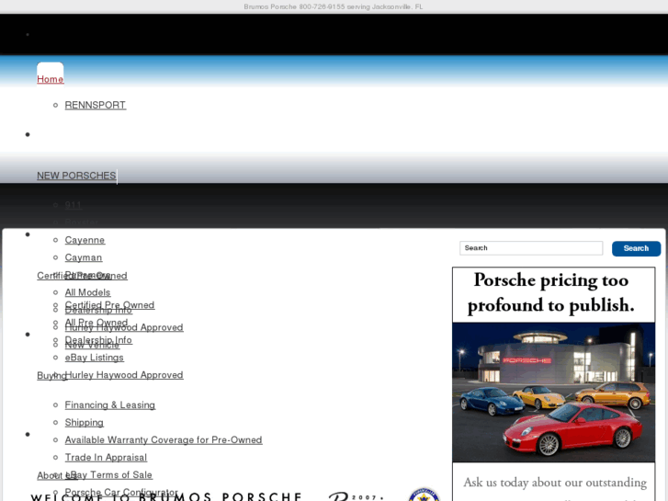Select the 911 model link
Screen dimensions: 668x501
73,205
